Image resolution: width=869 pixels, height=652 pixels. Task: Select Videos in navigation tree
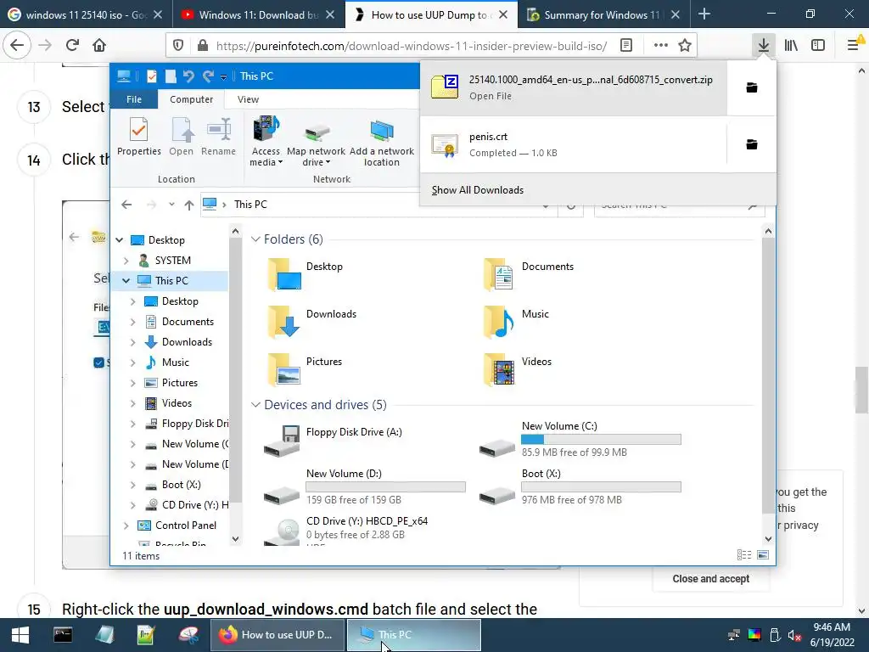pyautogui.click(x=177, y=403)
